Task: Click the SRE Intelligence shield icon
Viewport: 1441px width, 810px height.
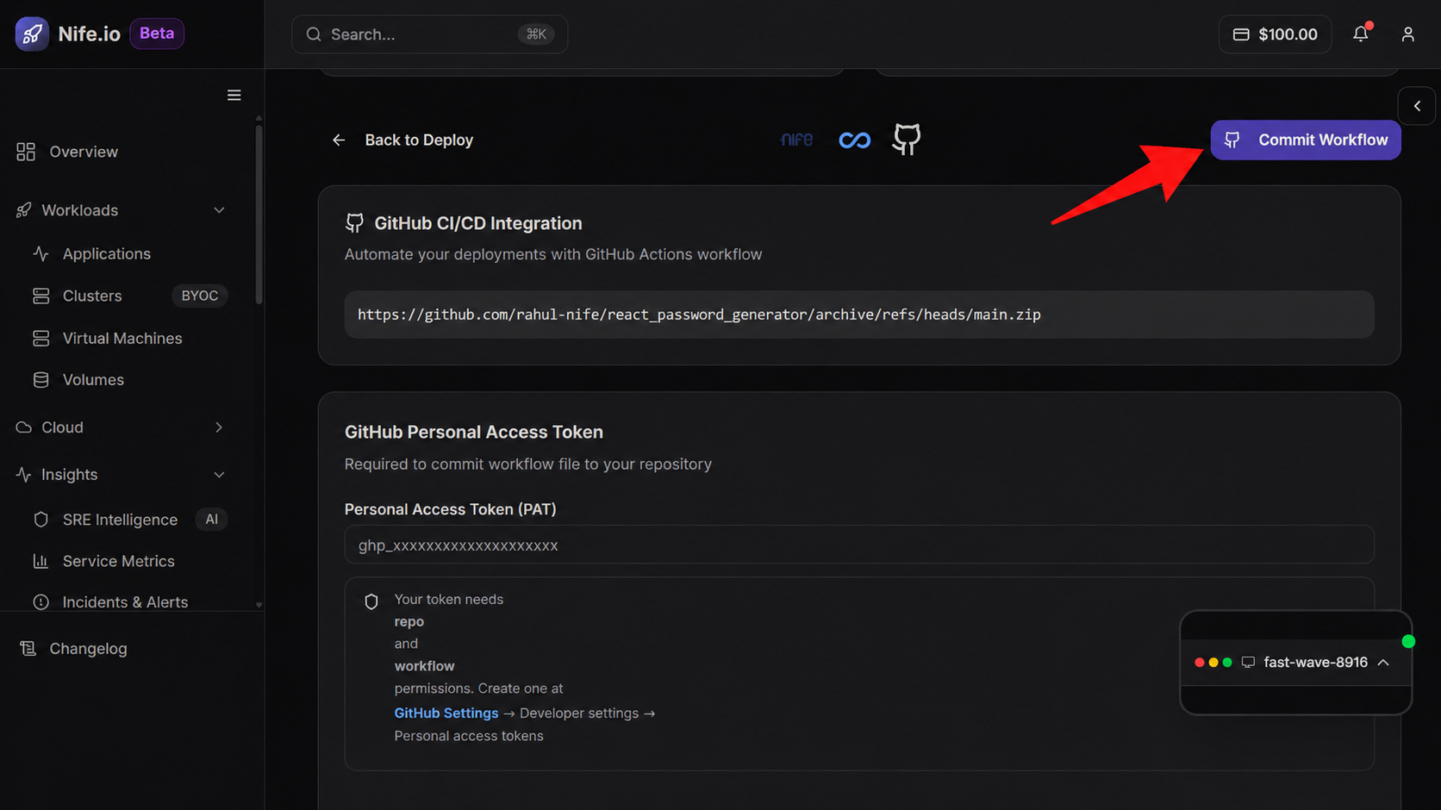Action: tap(41, 520)
